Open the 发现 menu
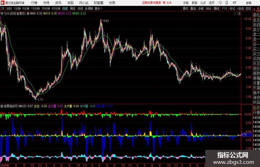 [x=70, y=3]
